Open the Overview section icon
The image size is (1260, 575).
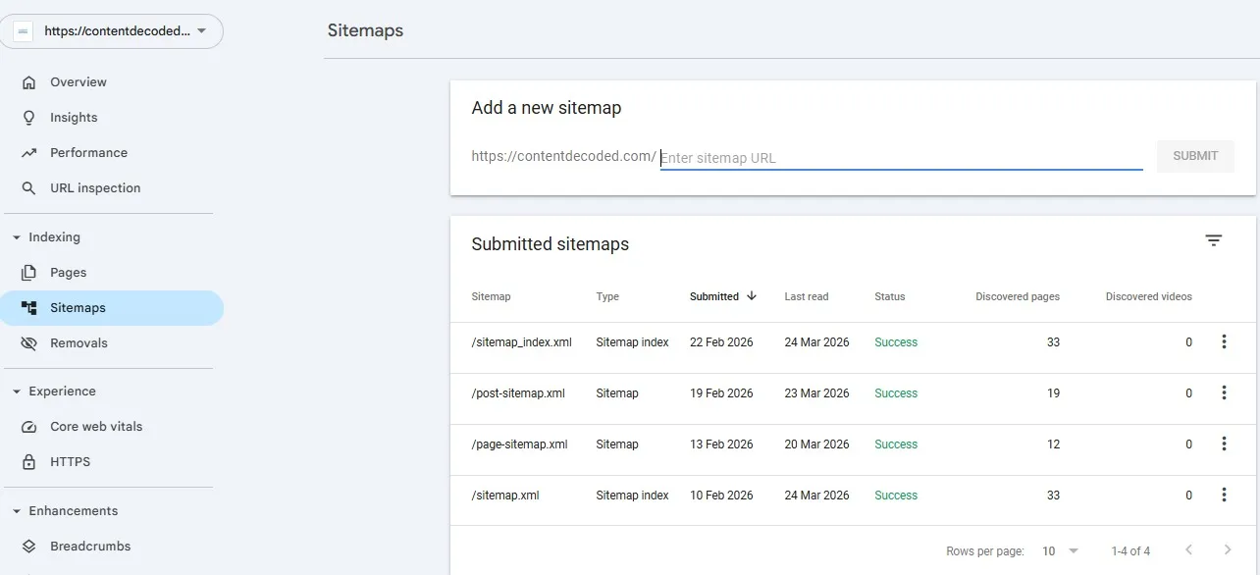(x=30, y=82)
